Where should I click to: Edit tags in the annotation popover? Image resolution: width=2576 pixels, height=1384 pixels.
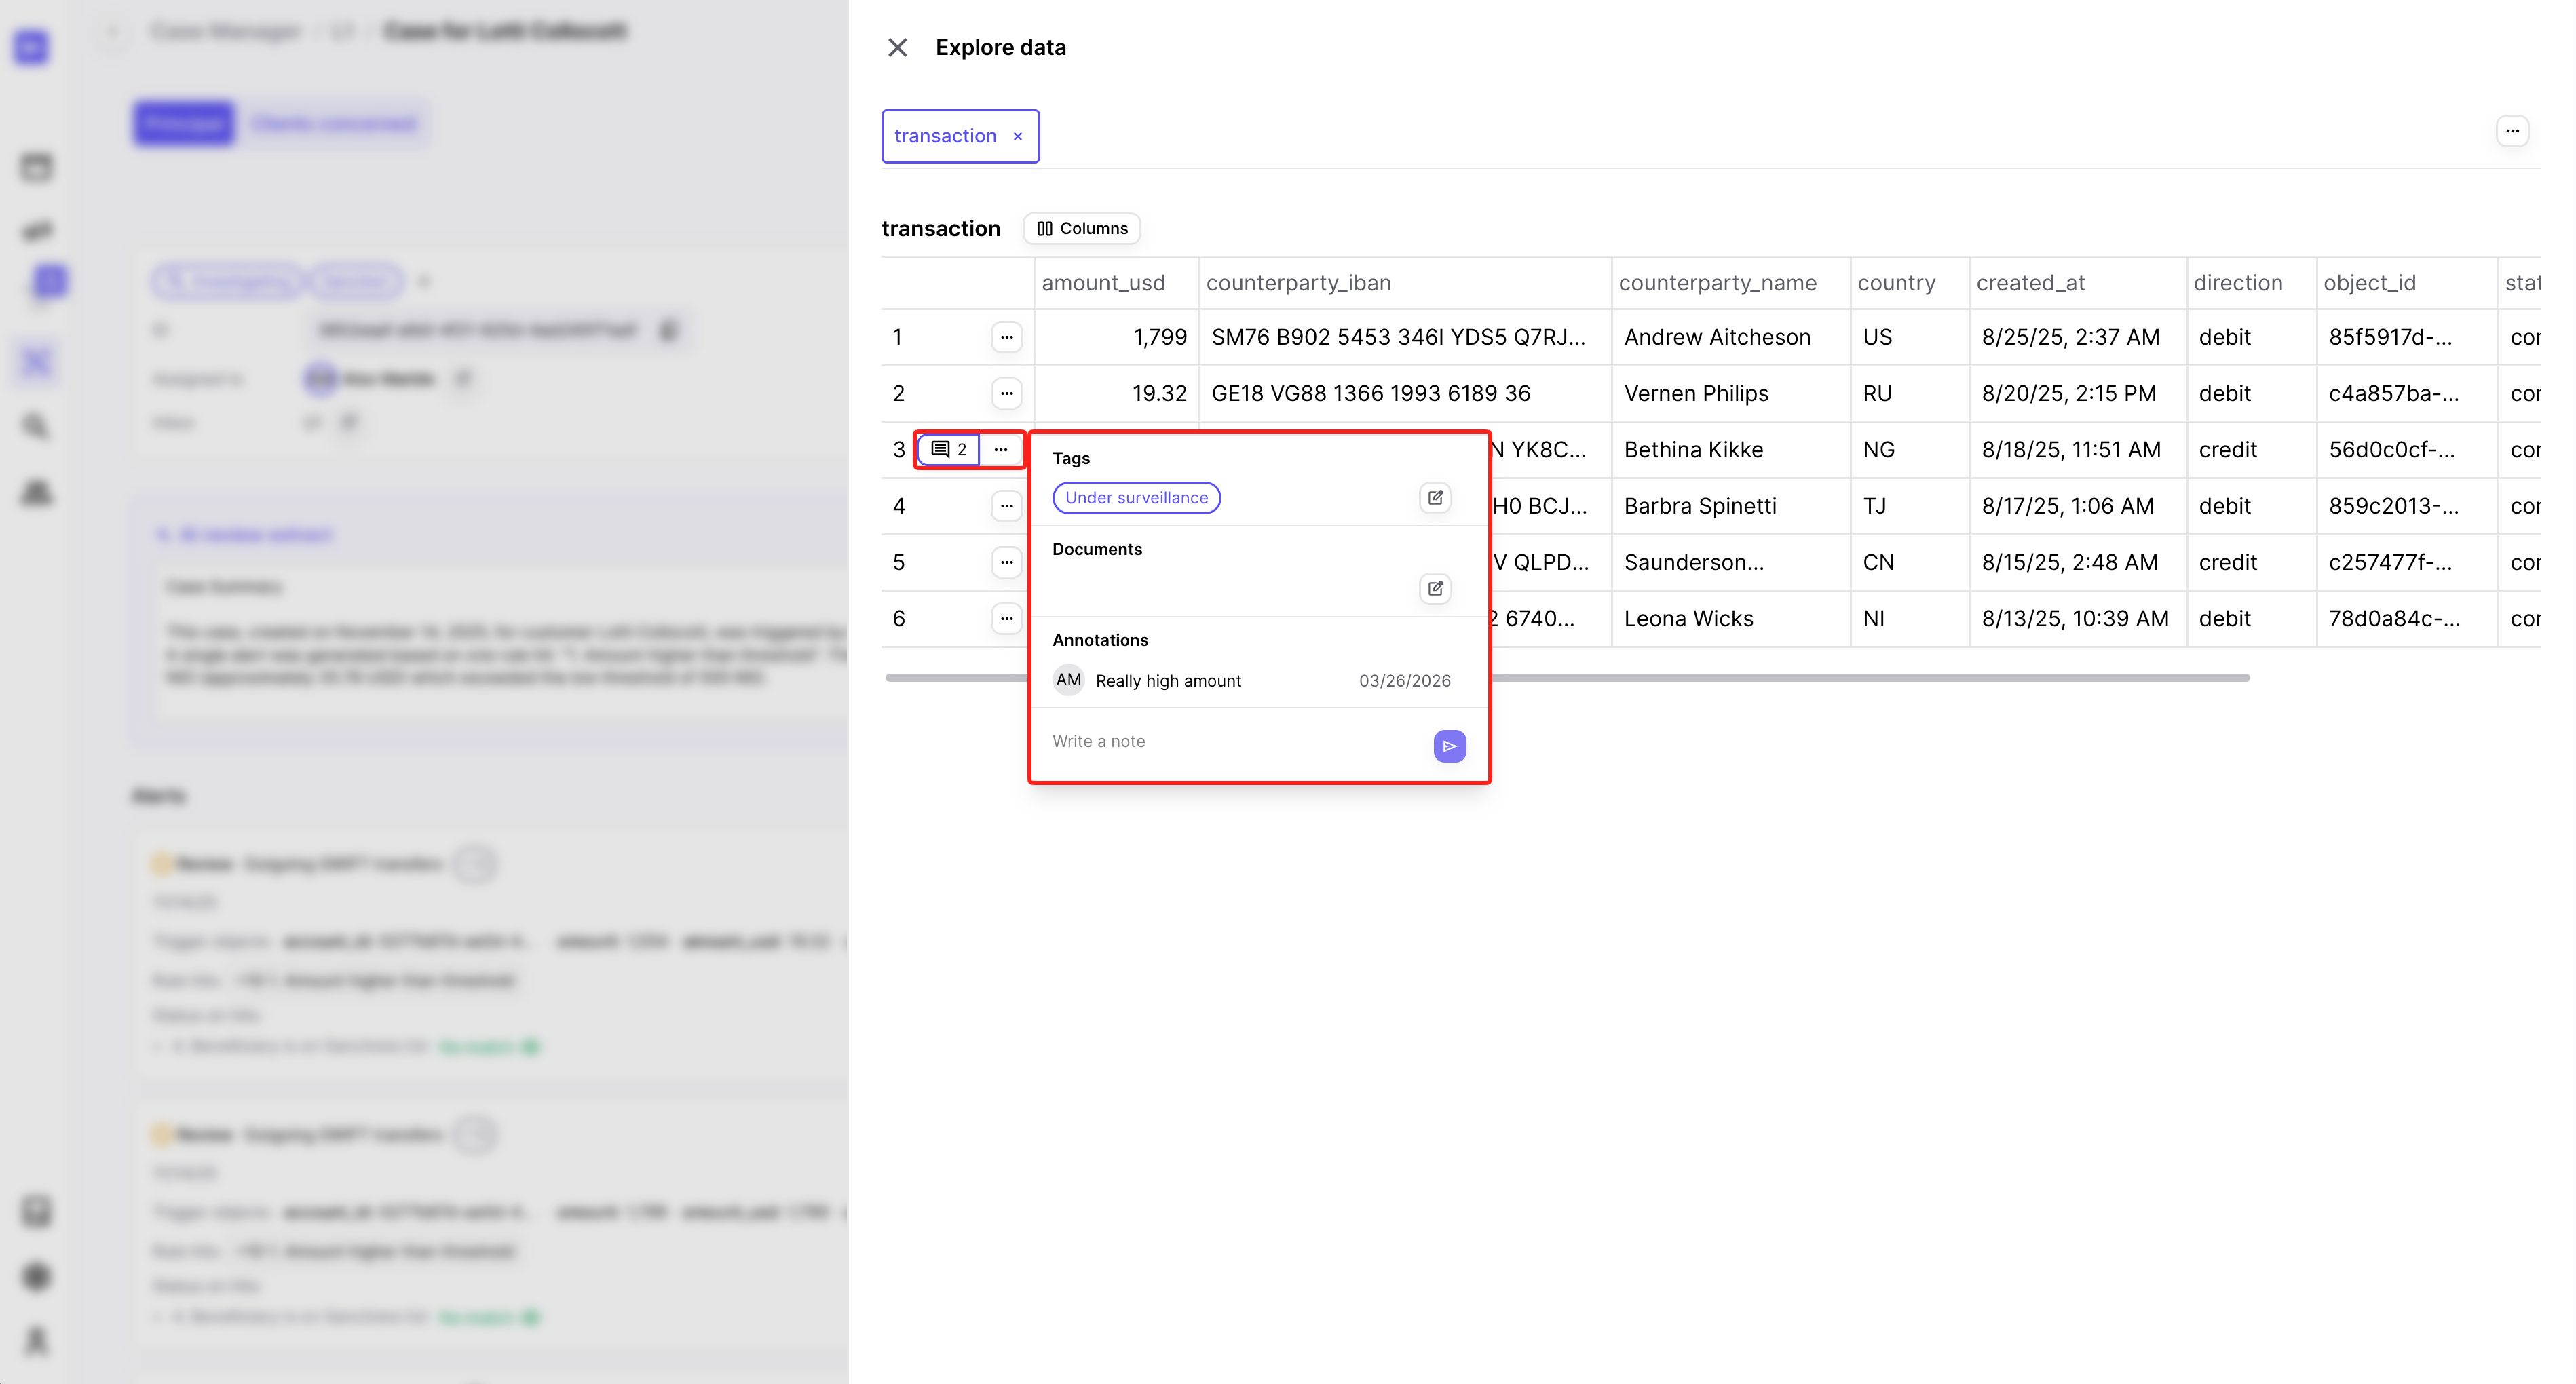[1435, 498]
